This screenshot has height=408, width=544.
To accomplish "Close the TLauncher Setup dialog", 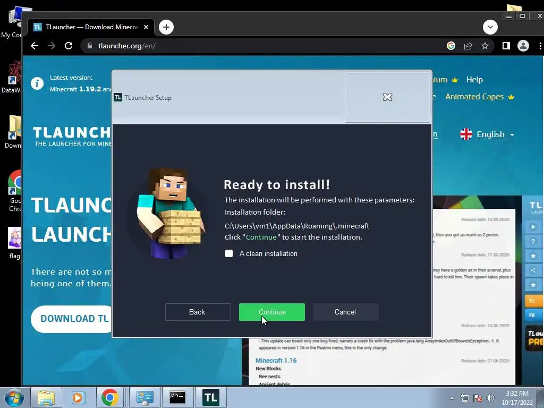I will [387, 97].
